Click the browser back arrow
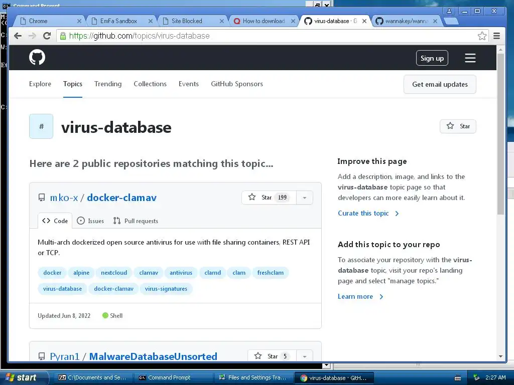The image size is (514, 385). tap(18, 36)
